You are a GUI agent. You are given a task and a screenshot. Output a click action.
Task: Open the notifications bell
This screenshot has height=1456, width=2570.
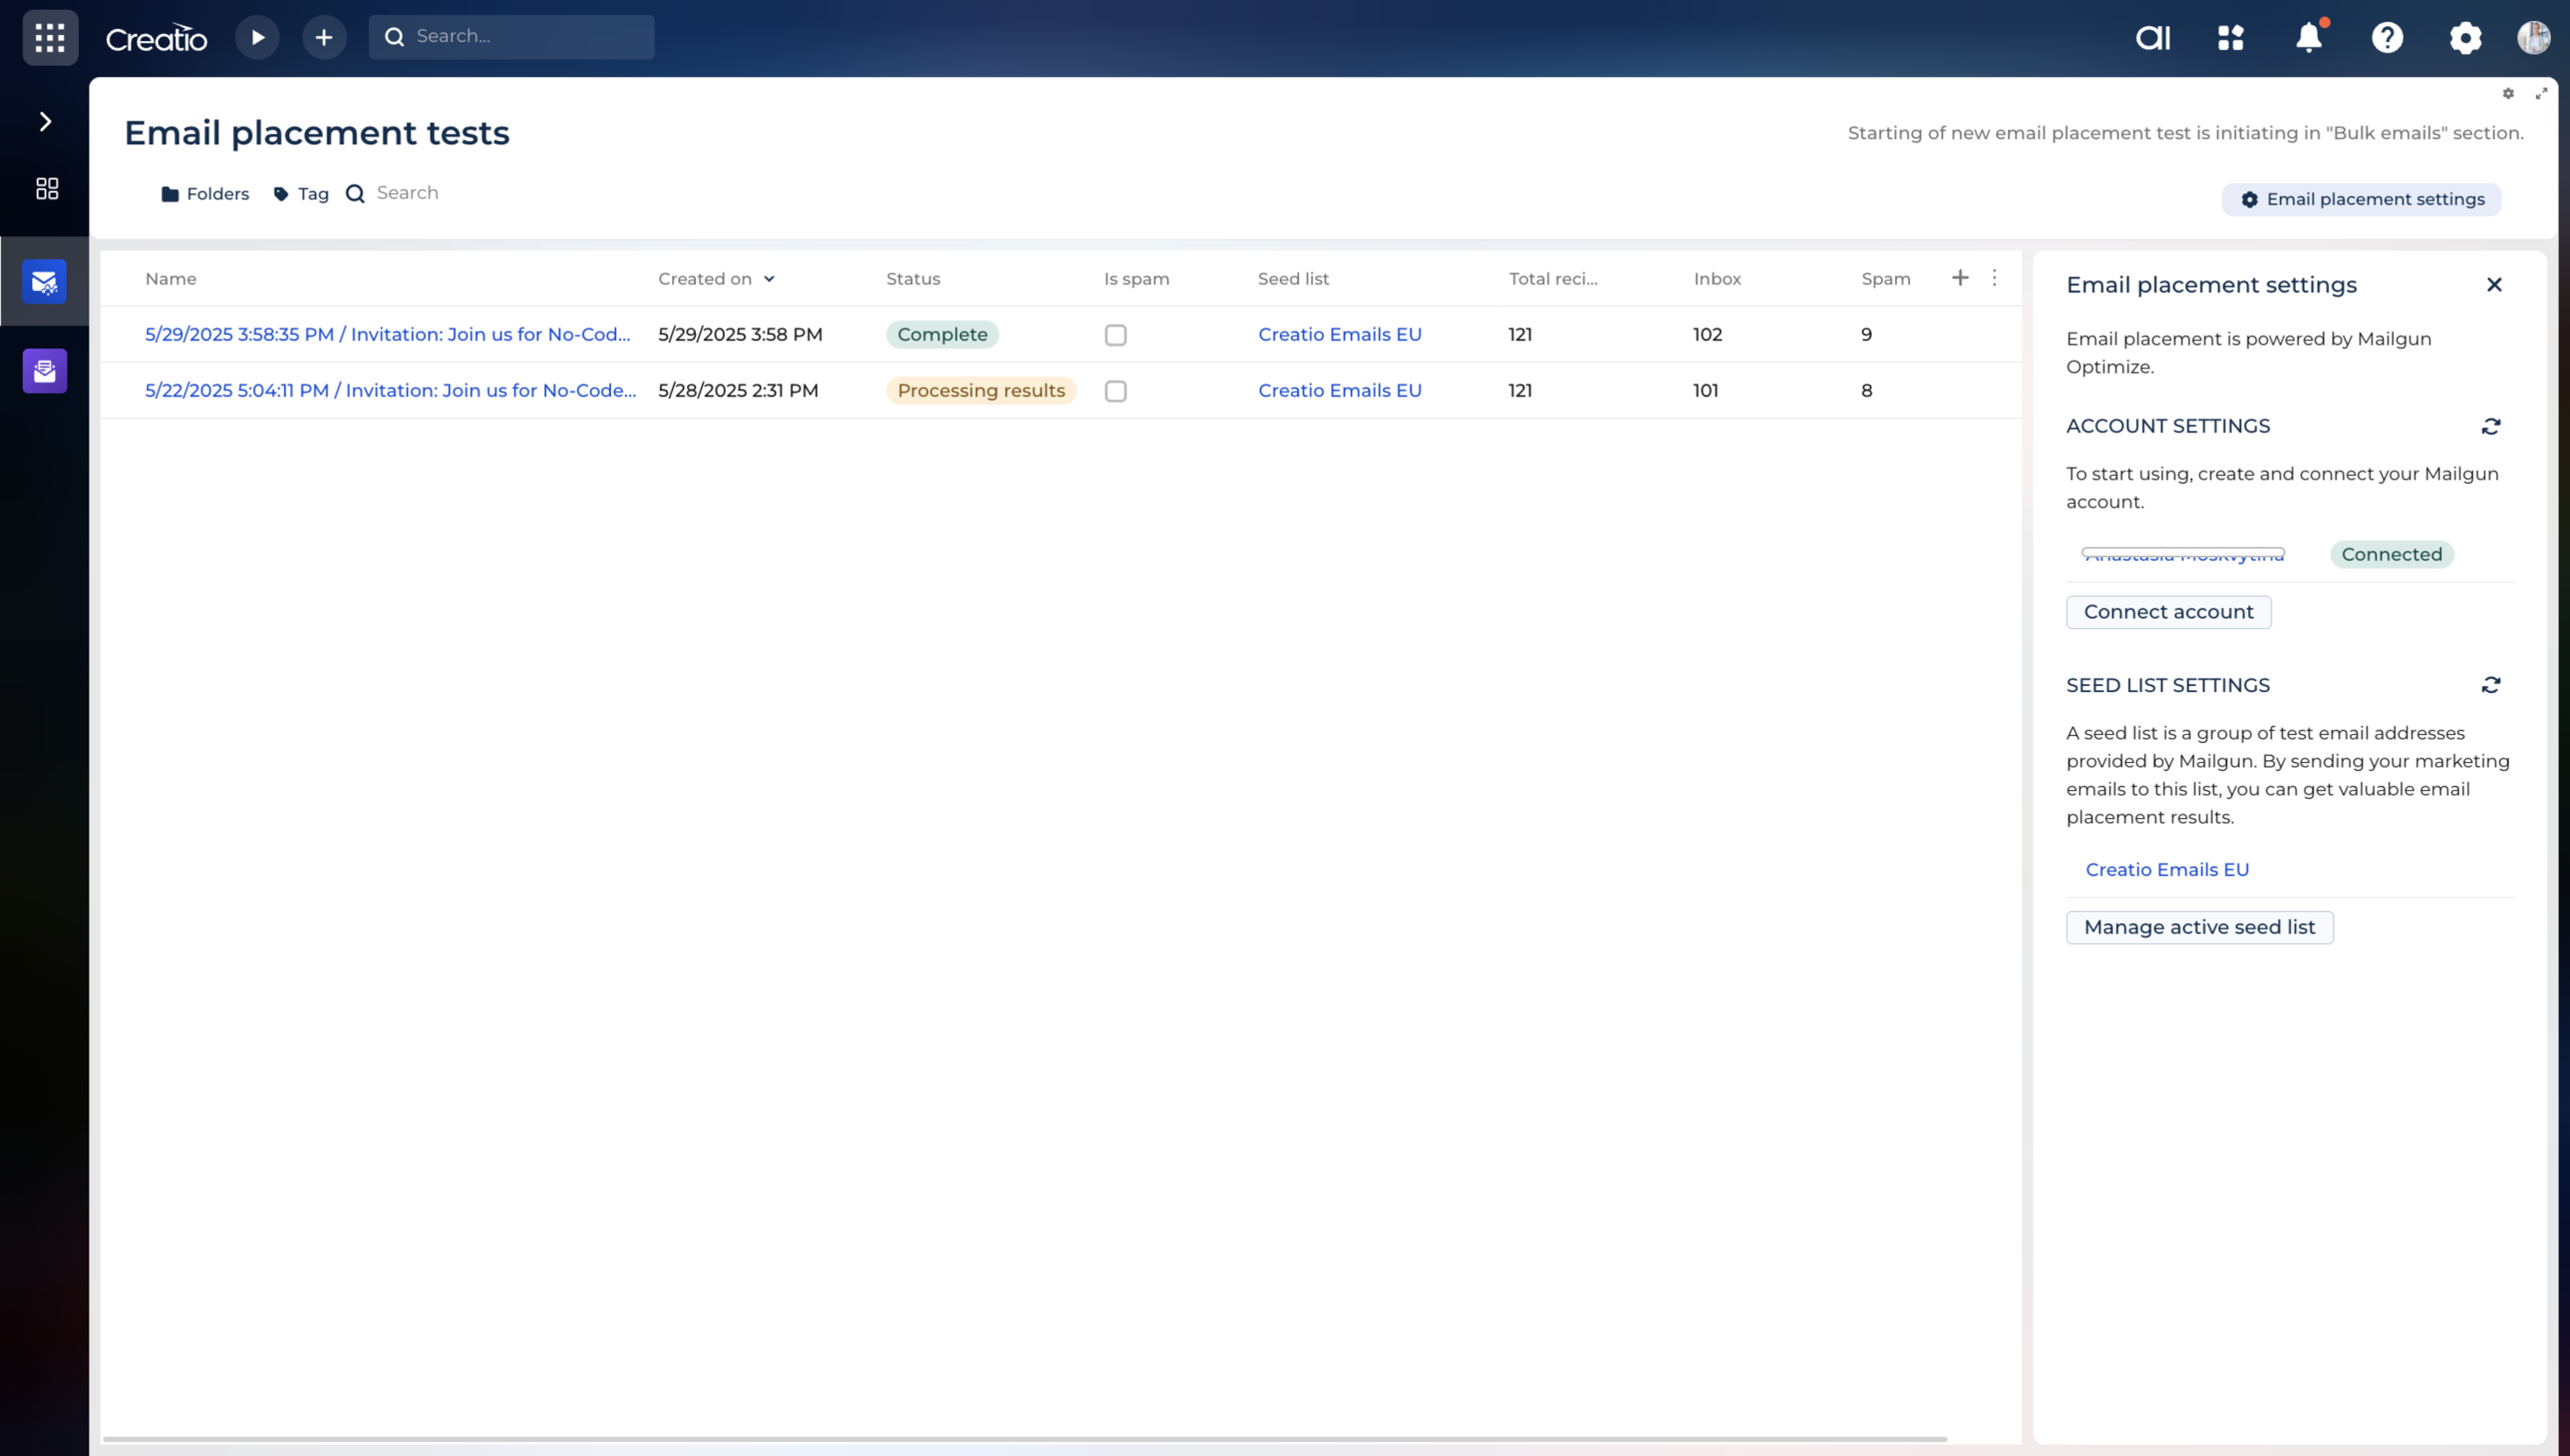pos(2308,38)
